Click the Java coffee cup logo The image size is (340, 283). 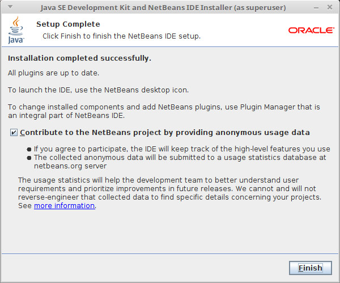pos(16,30)
